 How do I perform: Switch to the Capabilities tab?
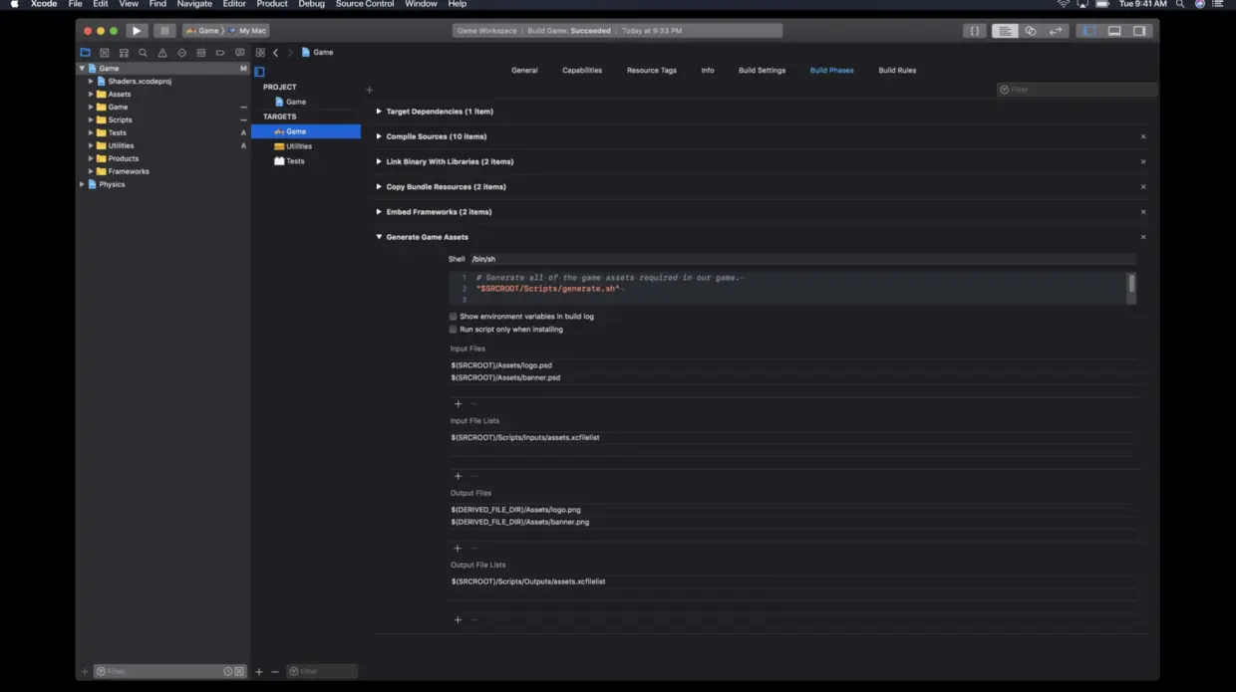pyautogui.click(x=582, y=71)
